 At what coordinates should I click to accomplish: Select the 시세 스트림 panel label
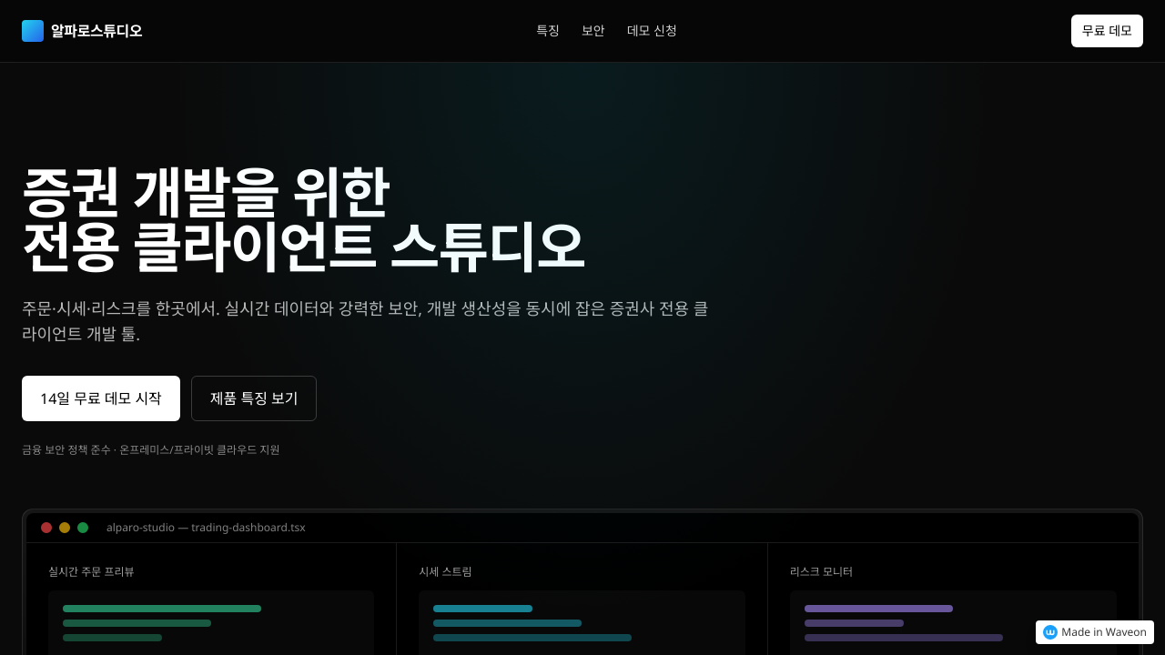click(445, 571)
